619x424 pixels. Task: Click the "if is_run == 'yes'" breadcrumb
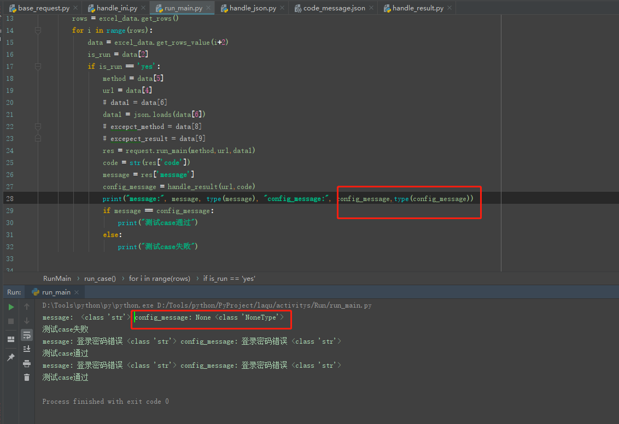tap(229, 279)
